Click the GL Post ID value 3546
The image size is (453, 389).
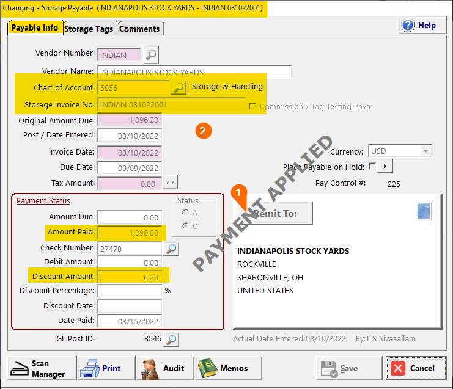coord(153,338)
